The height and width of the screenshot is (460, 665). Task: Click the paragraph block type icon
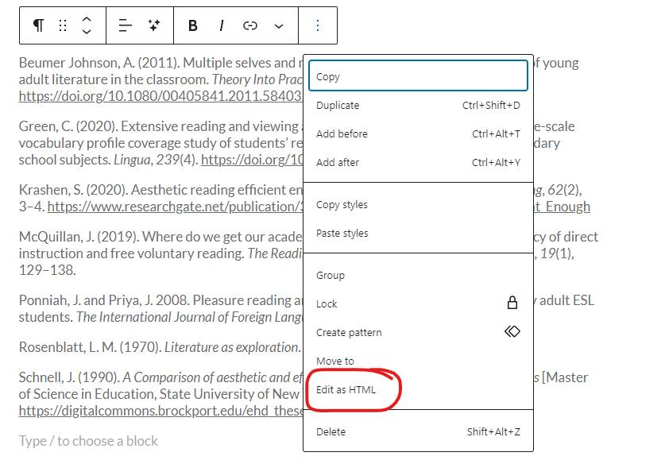point(38,25)
